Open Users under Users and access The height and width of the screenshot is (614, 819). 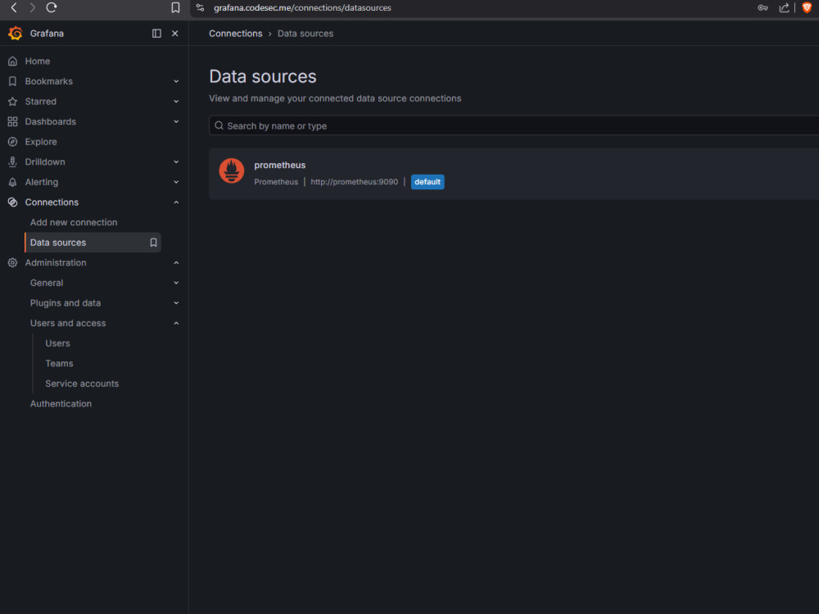tap(57, 343)
